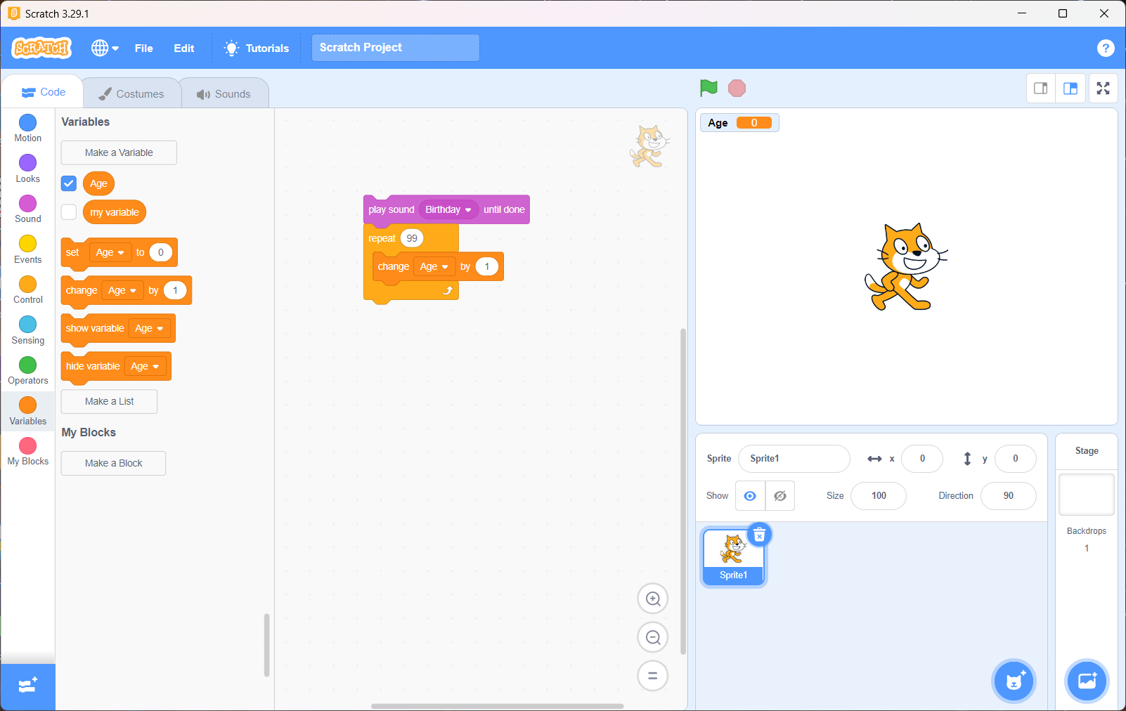
Task: Open the File menu
Action: (x=143, y=48)
